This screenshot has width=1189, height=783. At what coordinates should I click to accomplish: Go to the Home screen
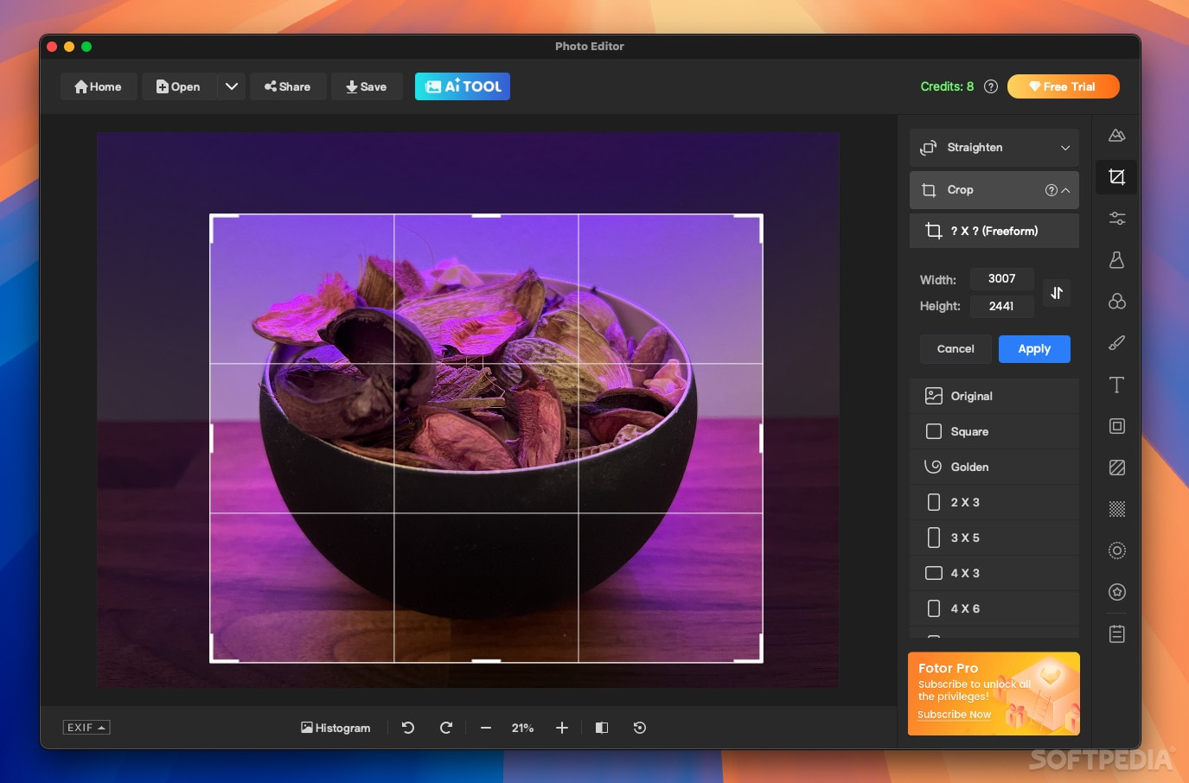pos(98,86)
